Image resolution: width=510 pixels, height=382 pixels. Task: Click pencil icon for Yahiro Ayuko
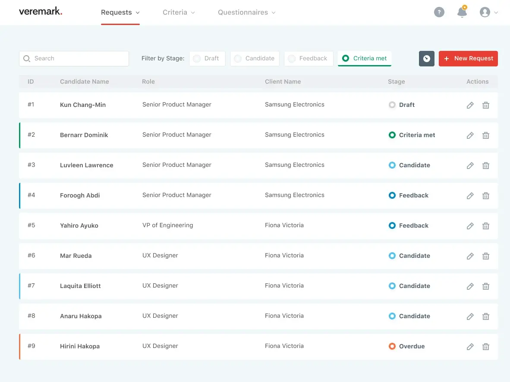(470, 226)
